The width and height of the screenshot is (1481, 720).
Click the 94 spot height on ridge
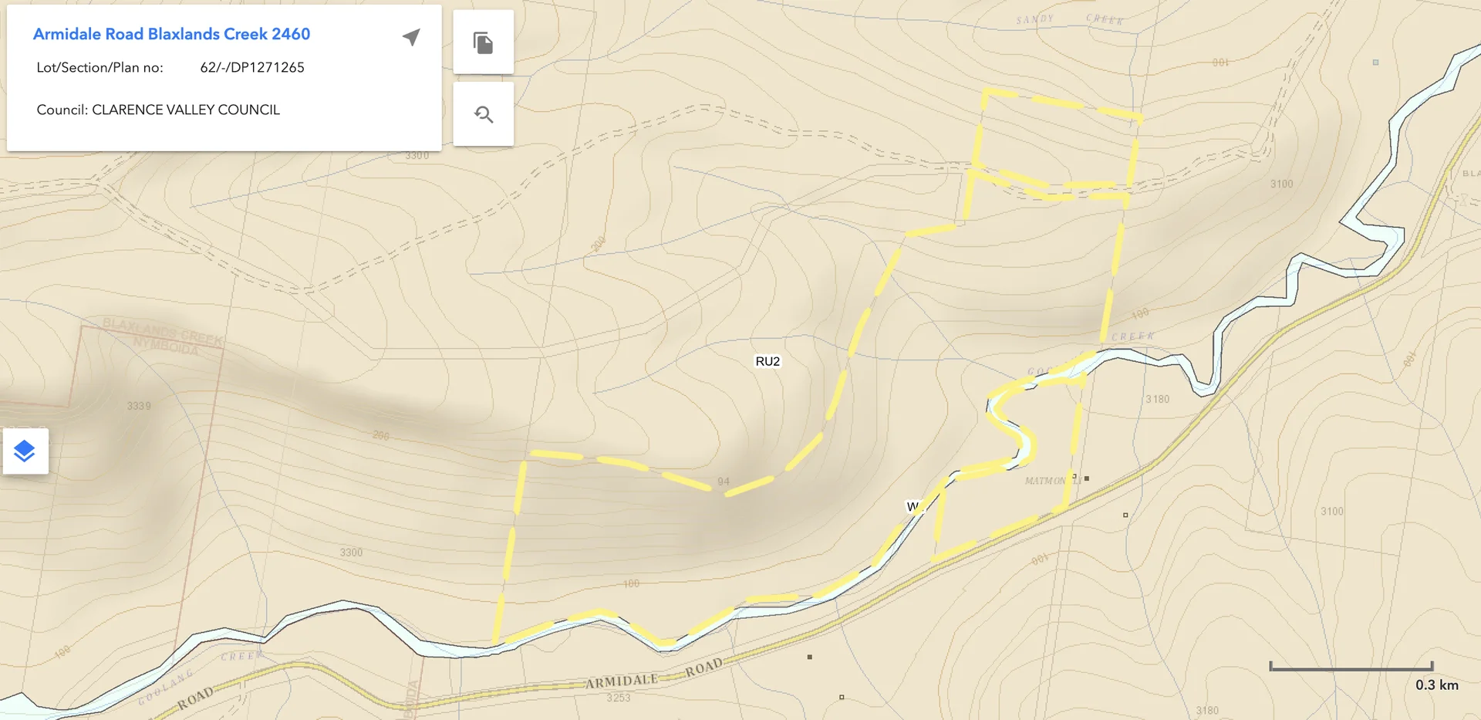point(724,482)
